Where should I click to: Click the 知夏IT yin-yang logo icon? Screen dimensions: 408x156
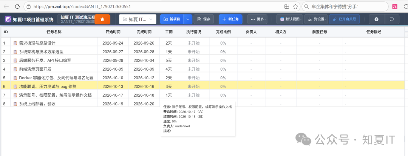8,19
